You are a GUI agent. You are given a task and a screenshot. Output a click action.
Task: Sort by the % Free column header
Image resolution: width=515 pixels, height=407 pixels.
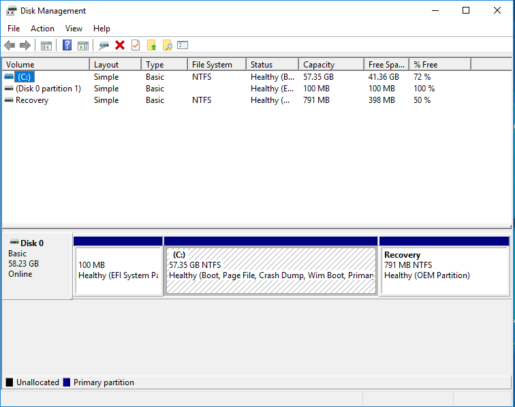440,65
